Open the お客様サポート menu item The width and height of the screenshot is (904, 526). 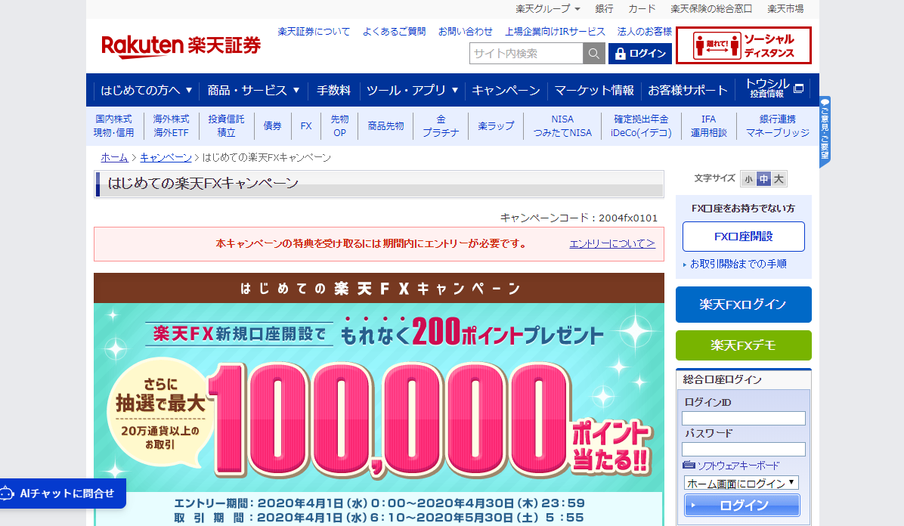coord(688,90)
